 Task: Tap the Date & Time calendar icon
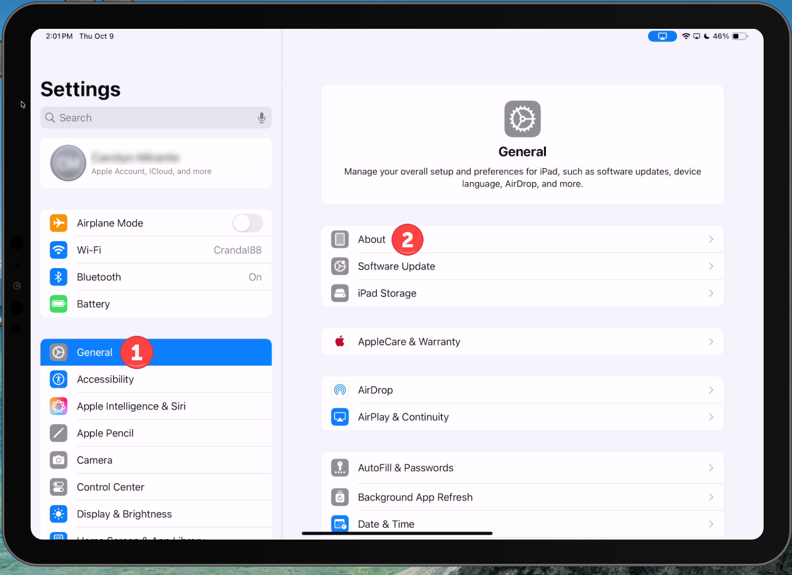340,524
